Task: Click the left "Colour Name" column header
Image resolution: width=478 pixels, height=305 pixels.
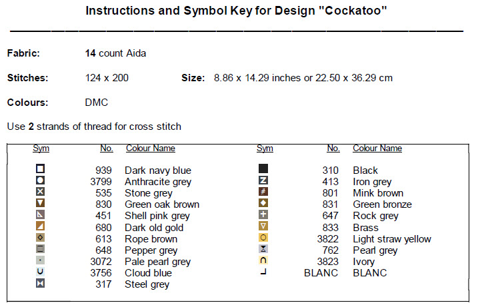Action: pos(151,149)
